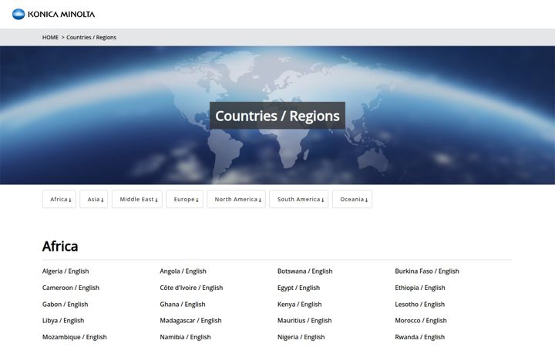This screenshot has width=555, height=347.
Task: Open the Egypt / English site
Action: [298, 288]
